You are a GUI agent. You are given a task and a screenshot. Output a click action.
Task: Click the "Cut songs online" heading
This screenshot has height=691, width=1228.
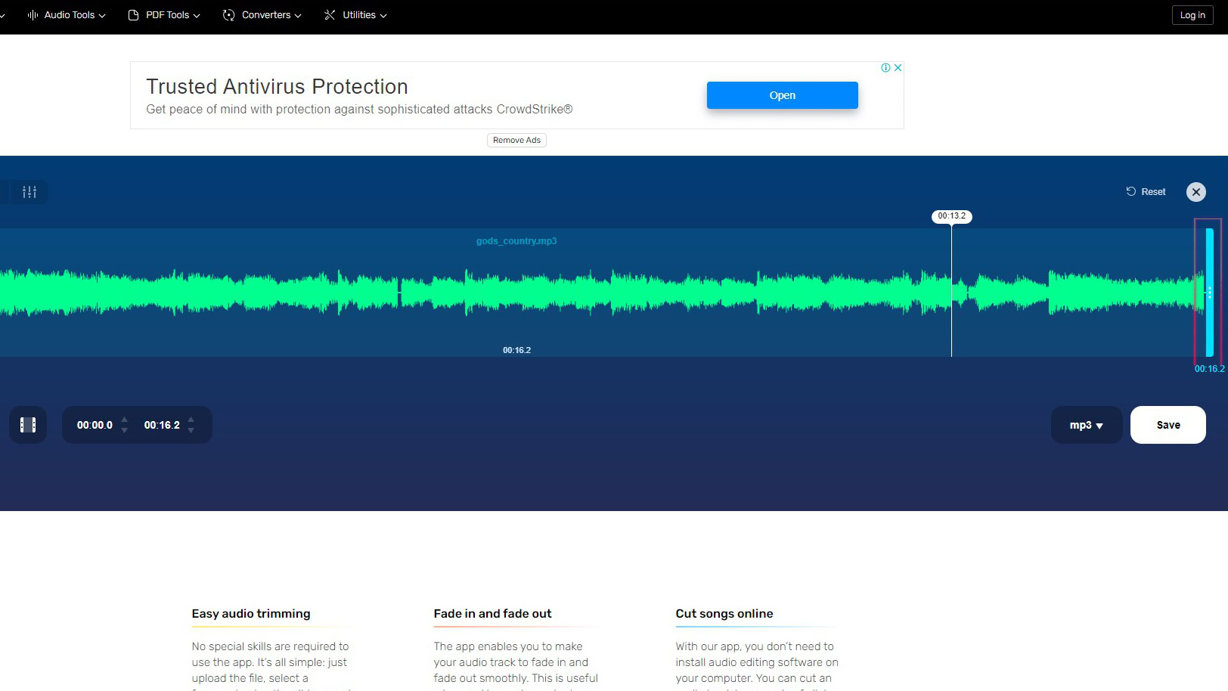(724, 614)
